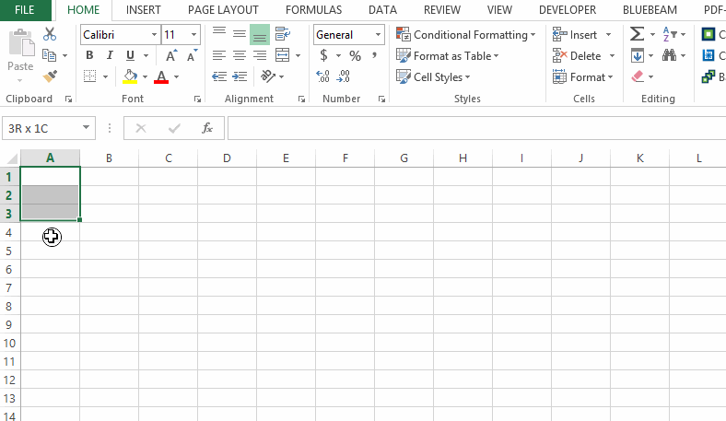The image size is (726, 421).
Task: Open the PAGE LAYOUT tab
Action: 223,10
